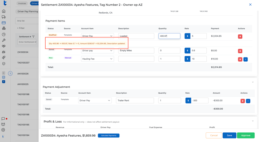Click the Settlement # column filter icon
This screenshot has height=142, width=259.
click(x=33, y=37)
